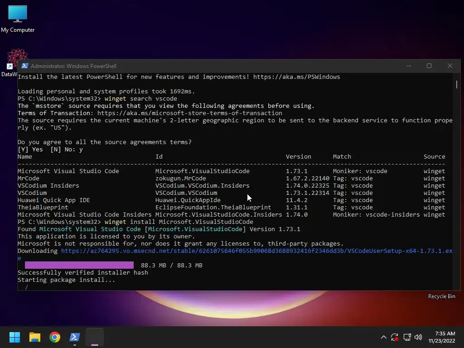The image size is (464, 348).
Task: Click the purple download progress bar
Action: pyautogui.click(x=79, y=265)
